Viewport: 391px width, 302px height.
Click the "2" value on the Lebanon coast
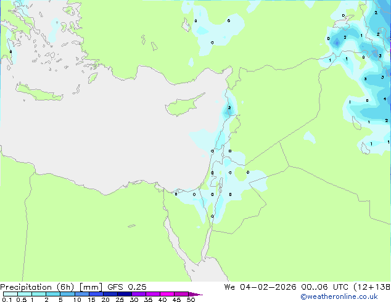pyautogui.click(x=229, y=108)
